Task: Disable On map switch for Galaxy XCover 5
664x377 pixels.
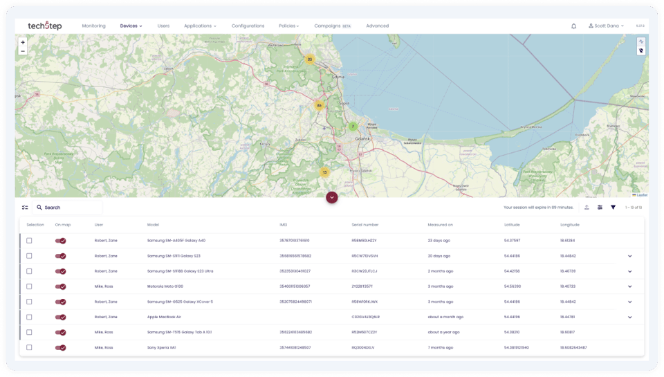Action: pos(61,302)
